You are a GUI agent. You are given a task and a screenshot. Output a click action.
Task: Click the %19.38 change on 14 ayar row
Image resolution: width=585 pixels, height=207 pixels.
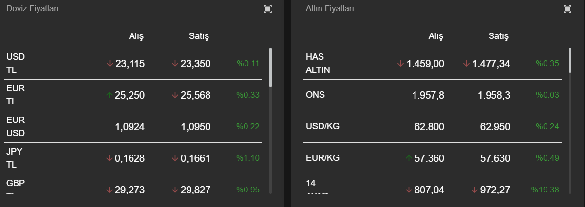coord(545,190)
